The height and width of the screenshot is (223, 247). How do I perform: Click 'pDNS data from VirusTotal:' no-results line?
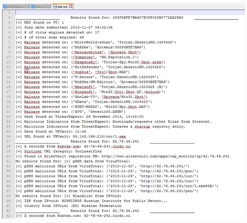[x=73, y=161]
